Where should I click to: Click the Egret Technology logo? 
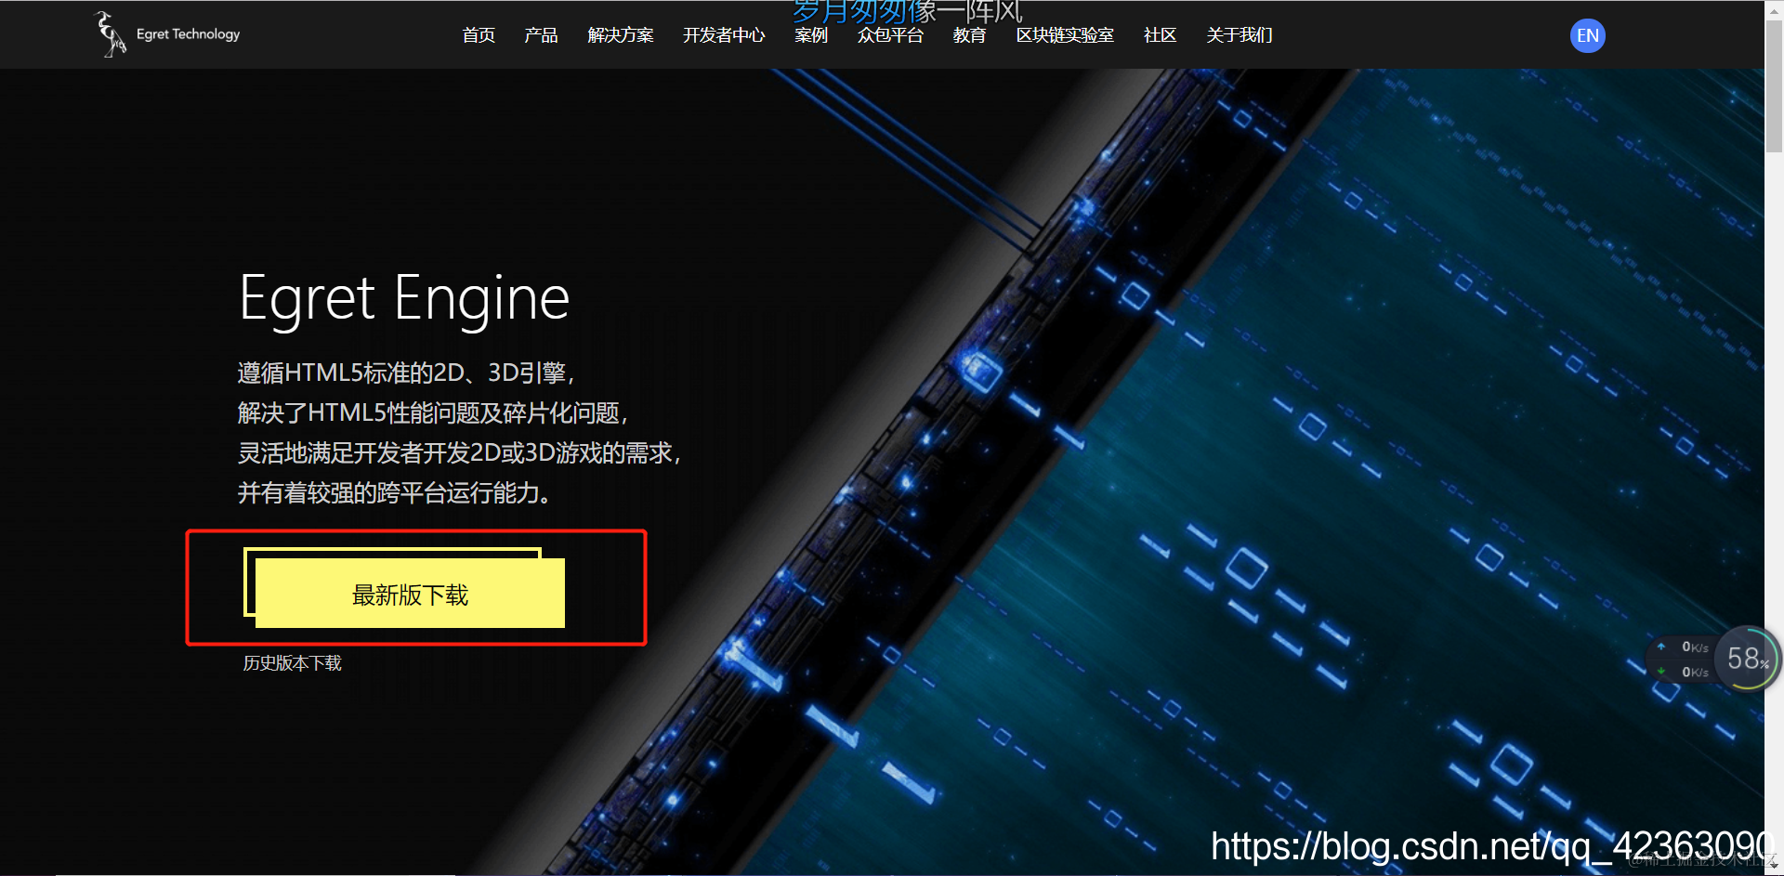(167, 34)
